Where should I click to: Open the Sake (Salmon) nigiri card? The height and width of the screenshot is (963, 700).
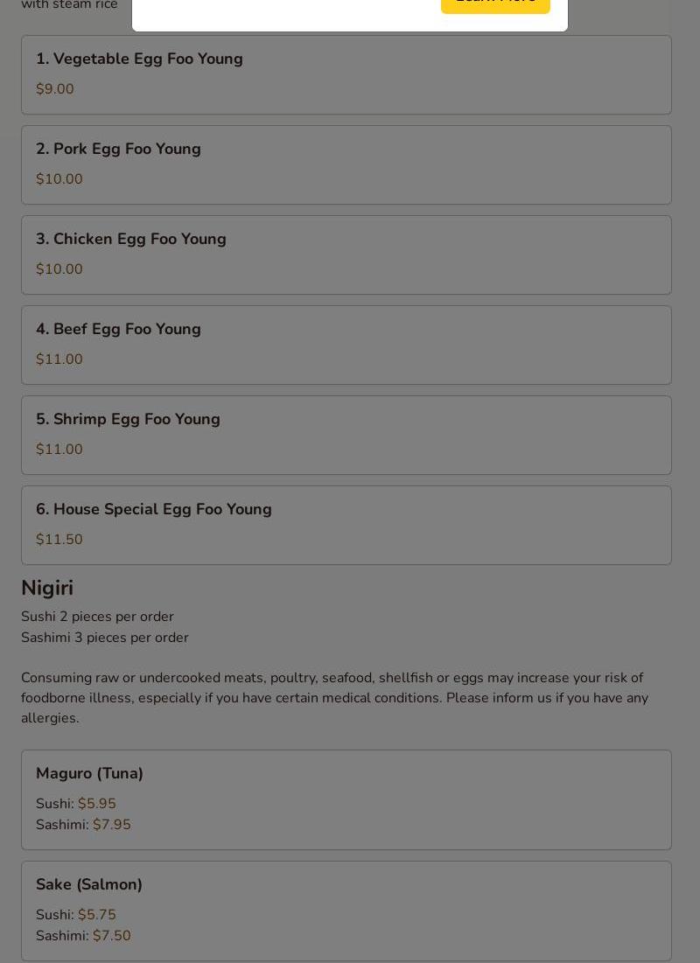346,910
